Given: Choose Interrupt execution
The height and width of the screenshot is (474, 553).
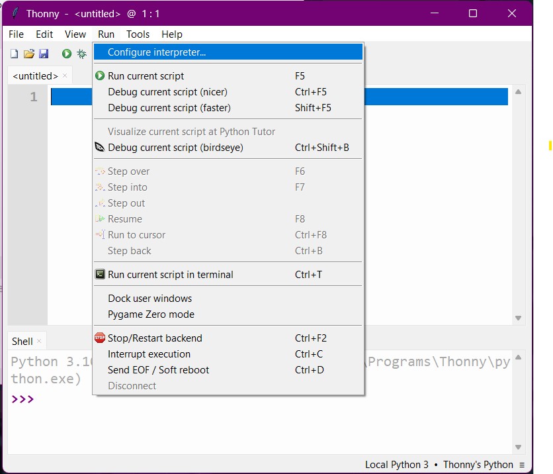Looking at the screenshot, I should (x=228, y=354).
